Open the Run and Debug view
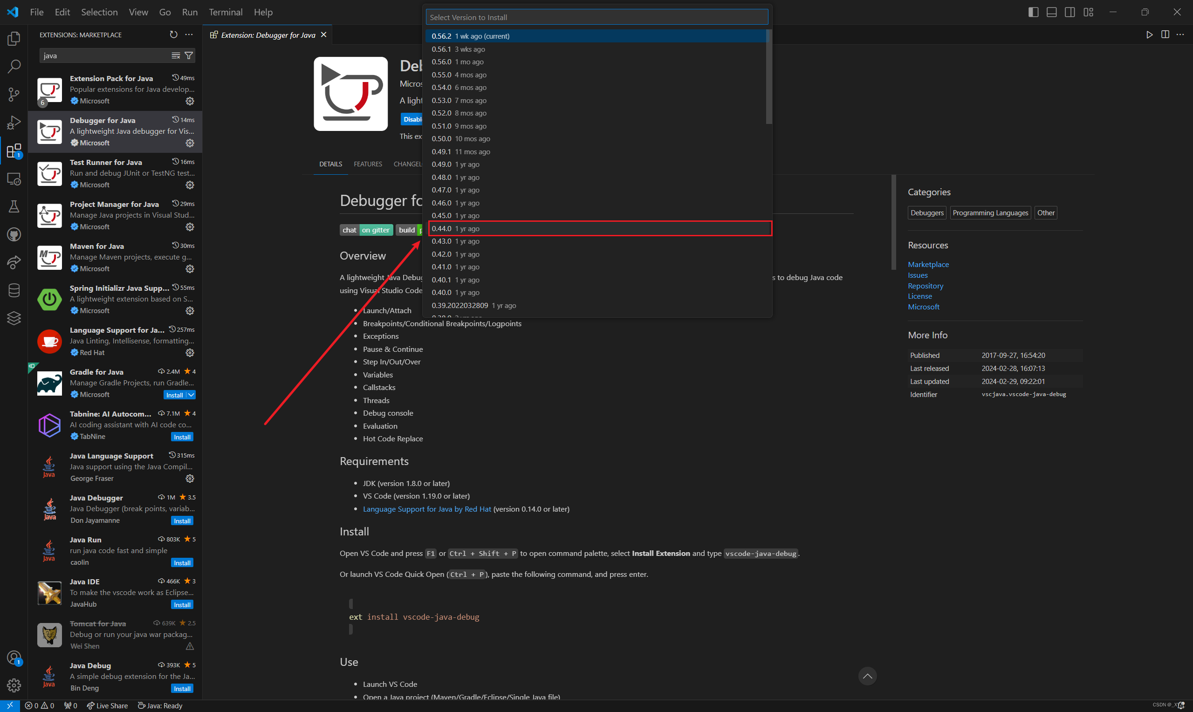The image size is (1193, 712). coord(14,123)
